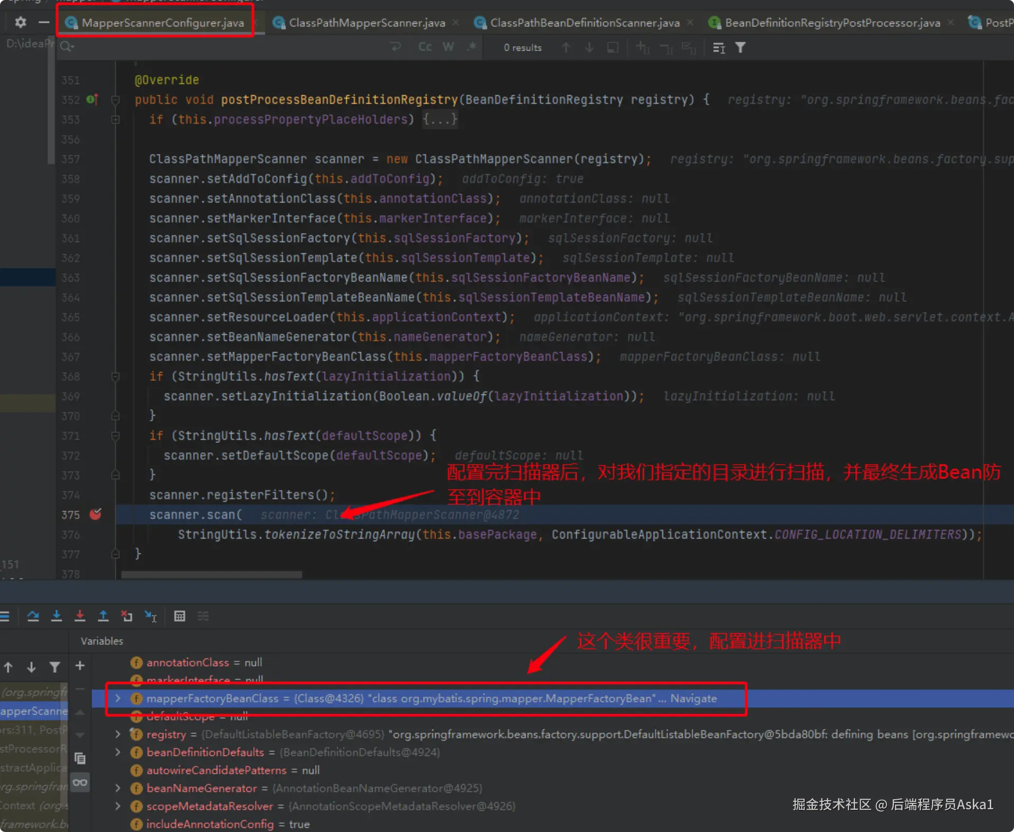Click the Step Into debugger button
Image resolution: width=1014 pixels, height=832 pixels.
57,616
